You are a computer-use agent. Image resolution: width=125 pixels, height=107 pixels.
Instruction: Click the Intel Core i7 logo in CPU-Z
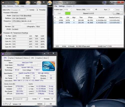tap(48, 66)
